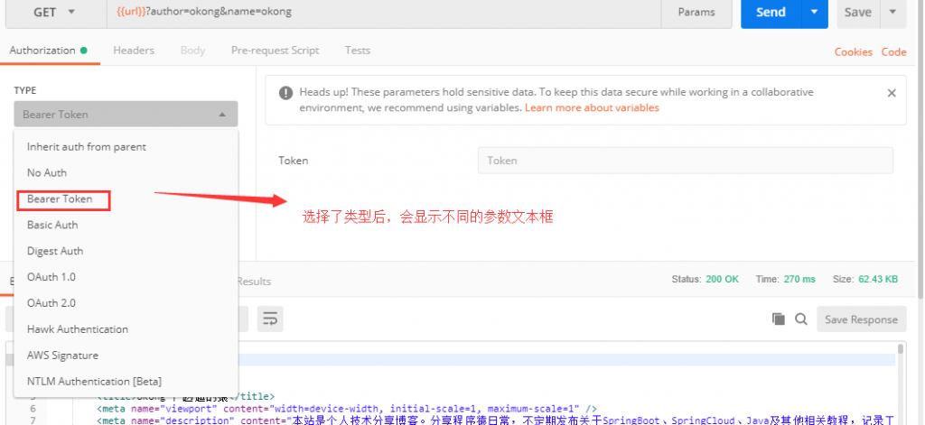Open the Learn more about variables link

pyautogui.click(x=592, y=108)
